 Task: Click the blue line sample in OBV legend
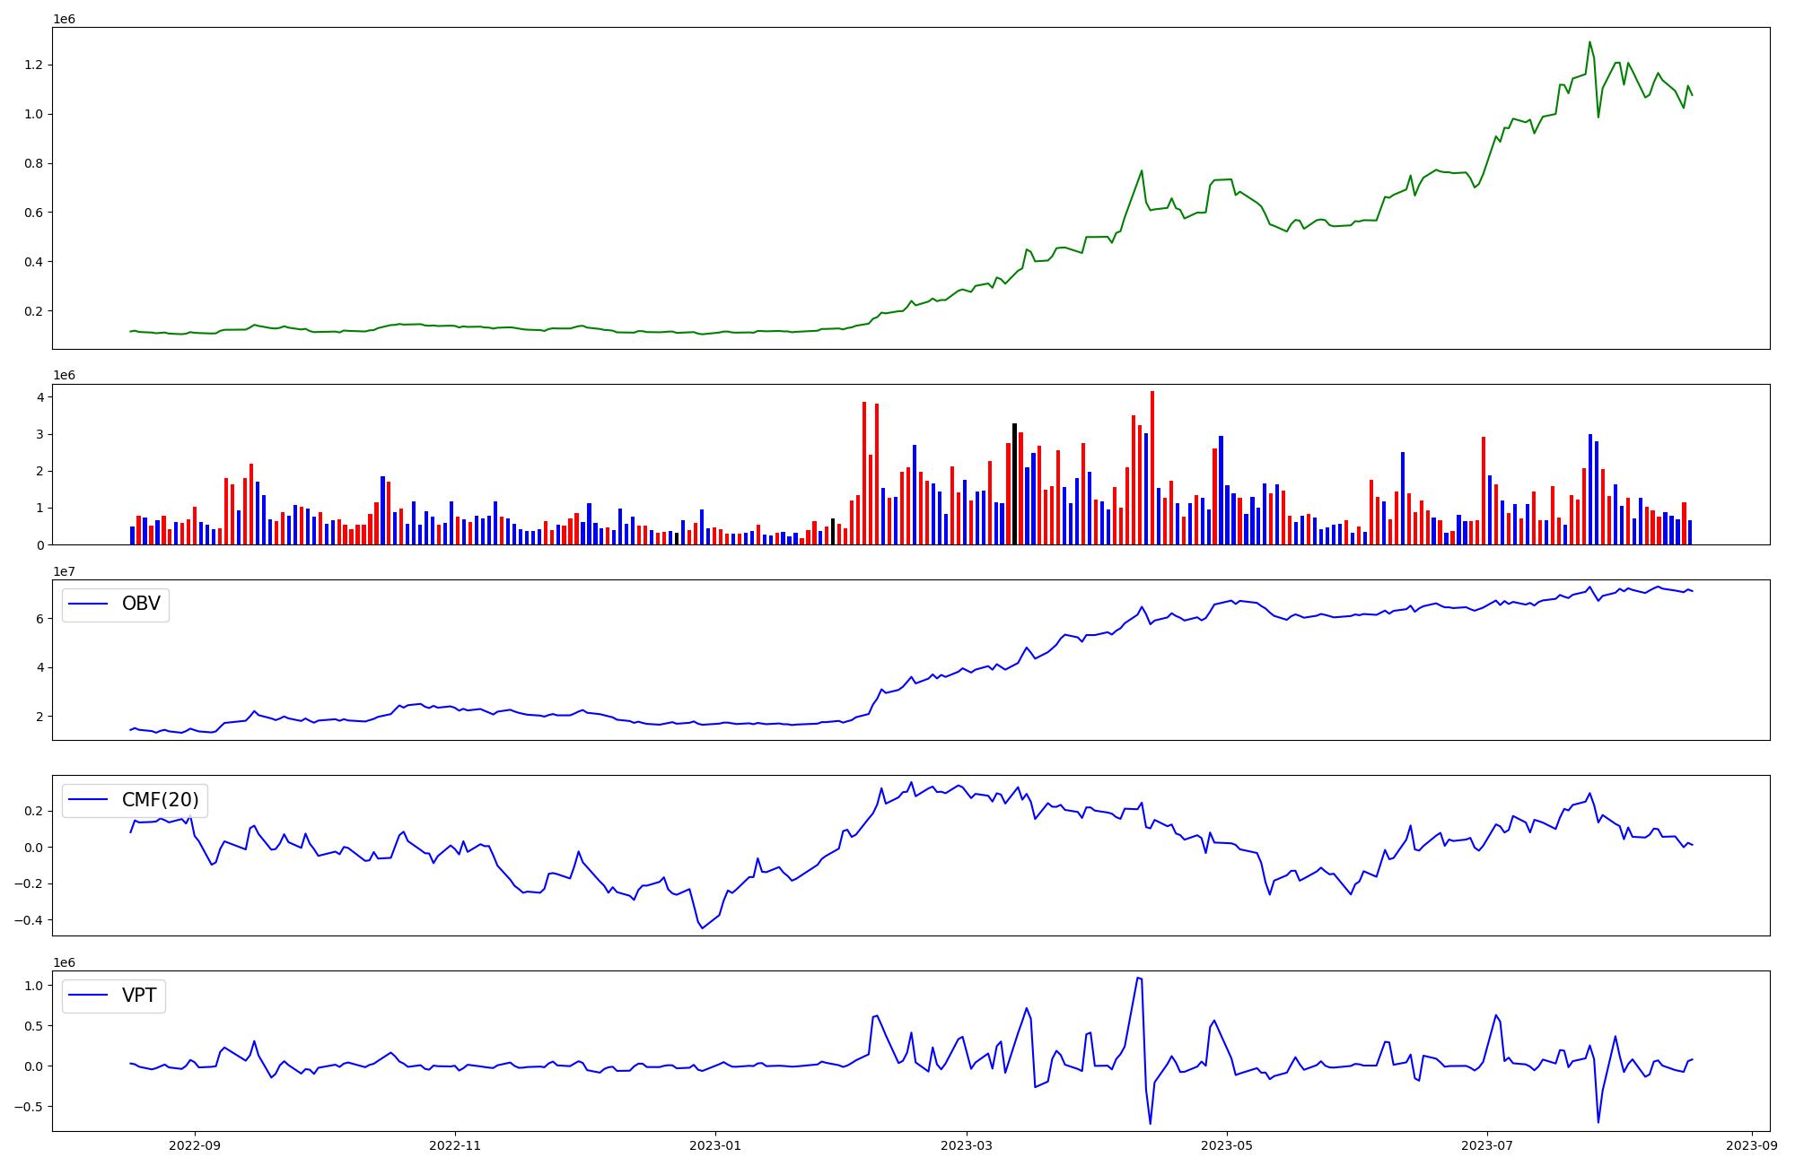[x=88, y=605]
